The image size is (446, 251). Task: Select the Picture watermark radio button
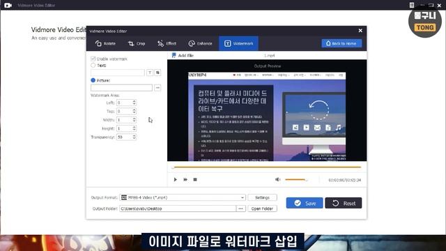(x=93, y=80)
